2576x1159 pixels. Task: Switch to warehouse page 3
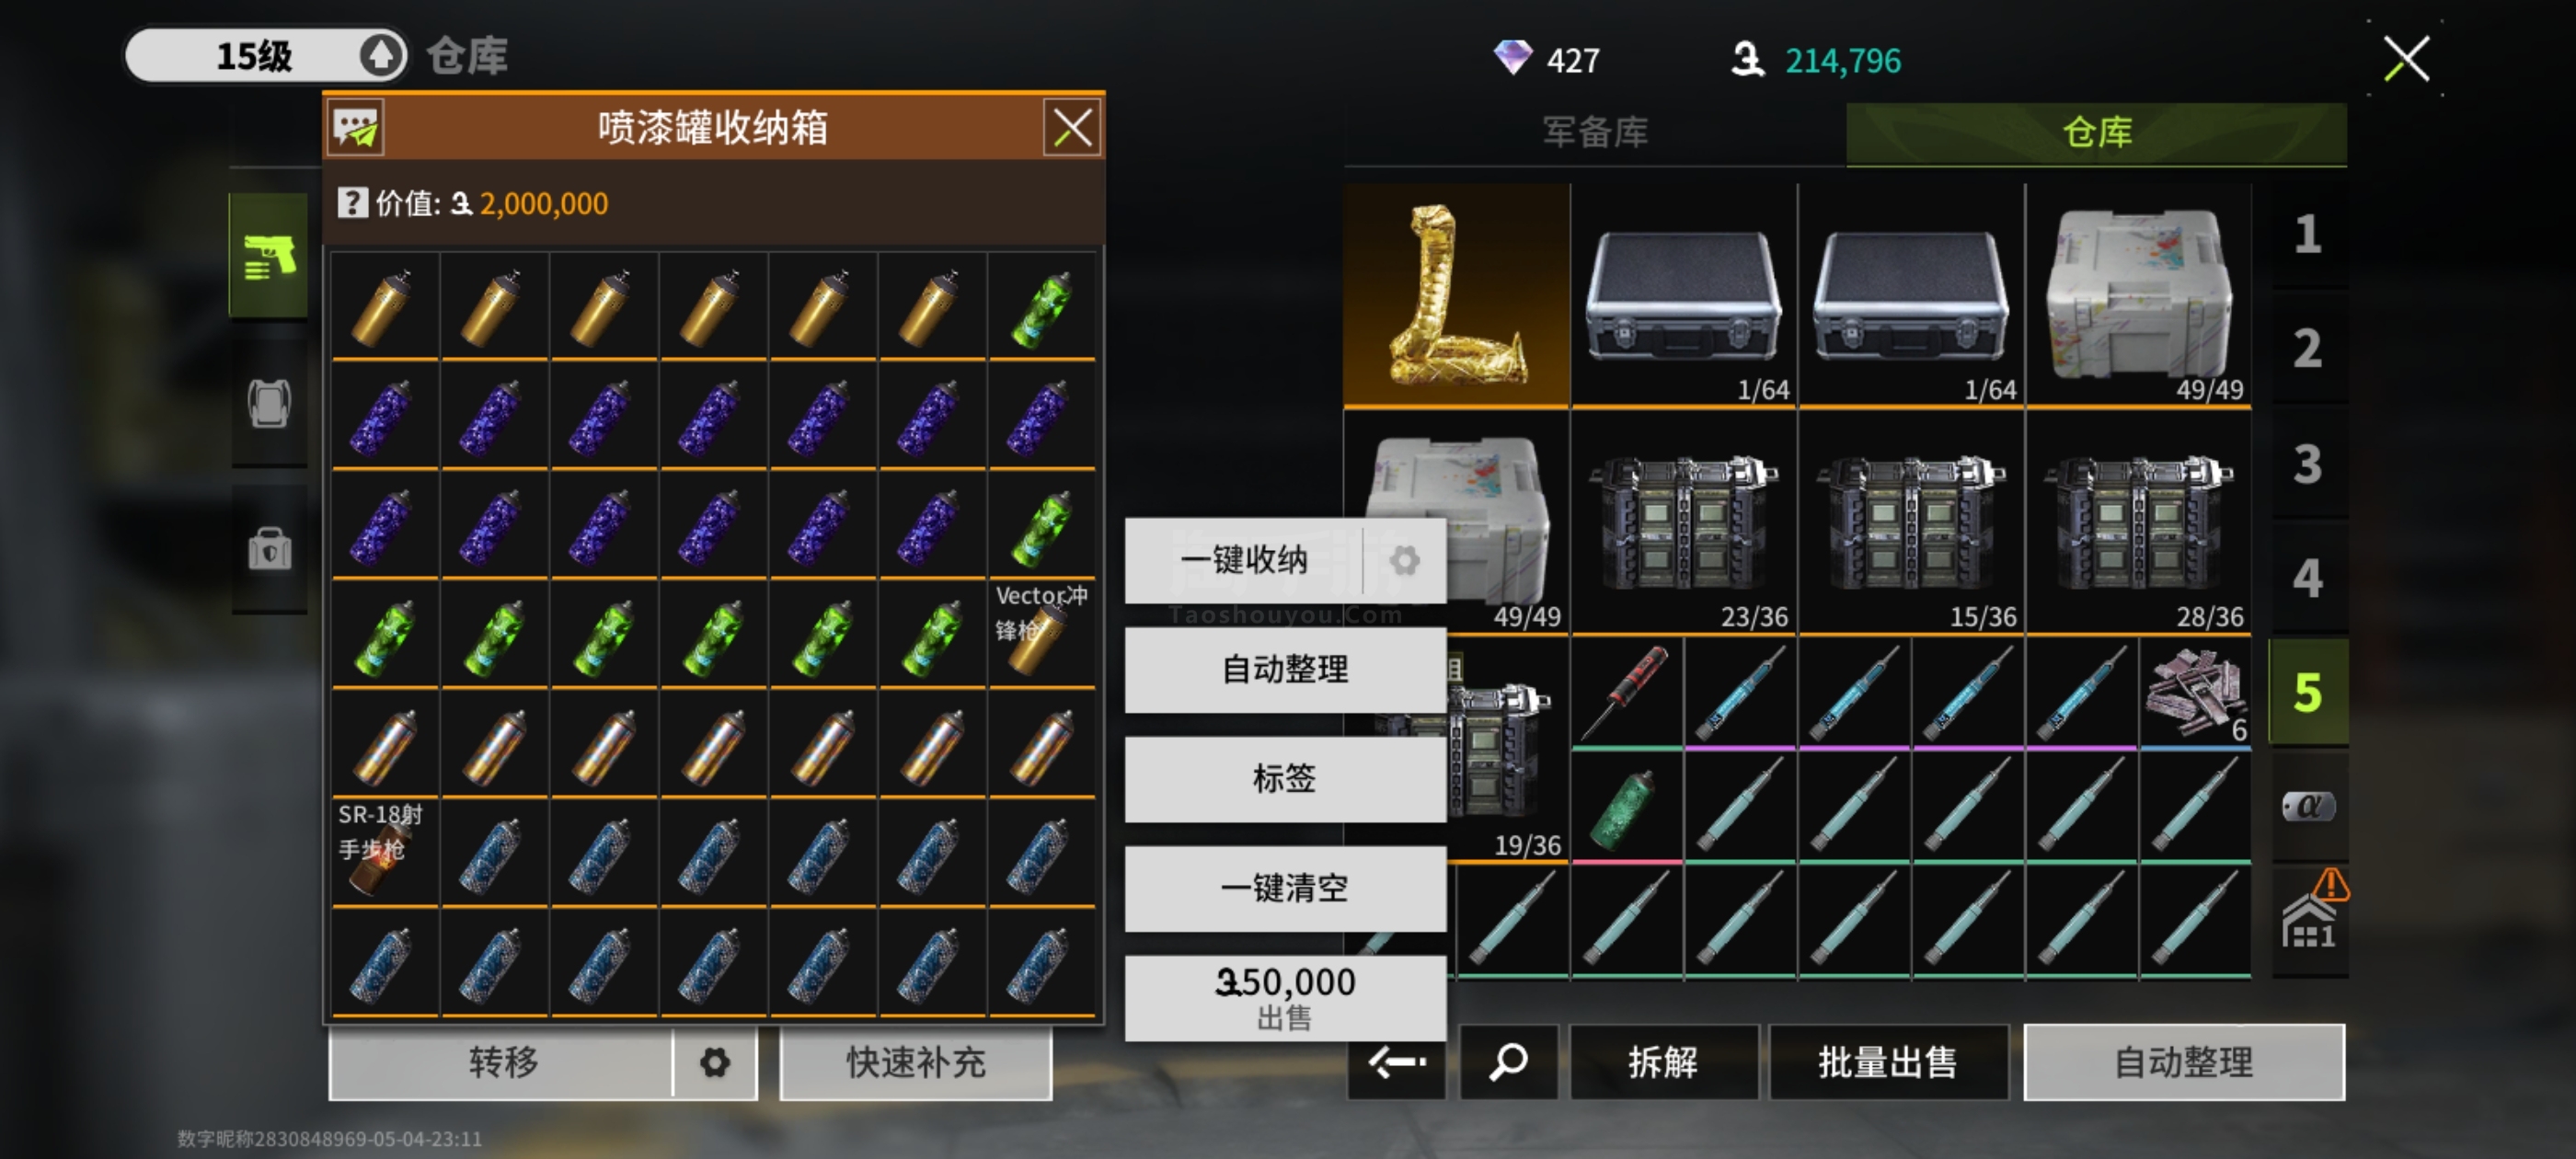(2308, 464)
